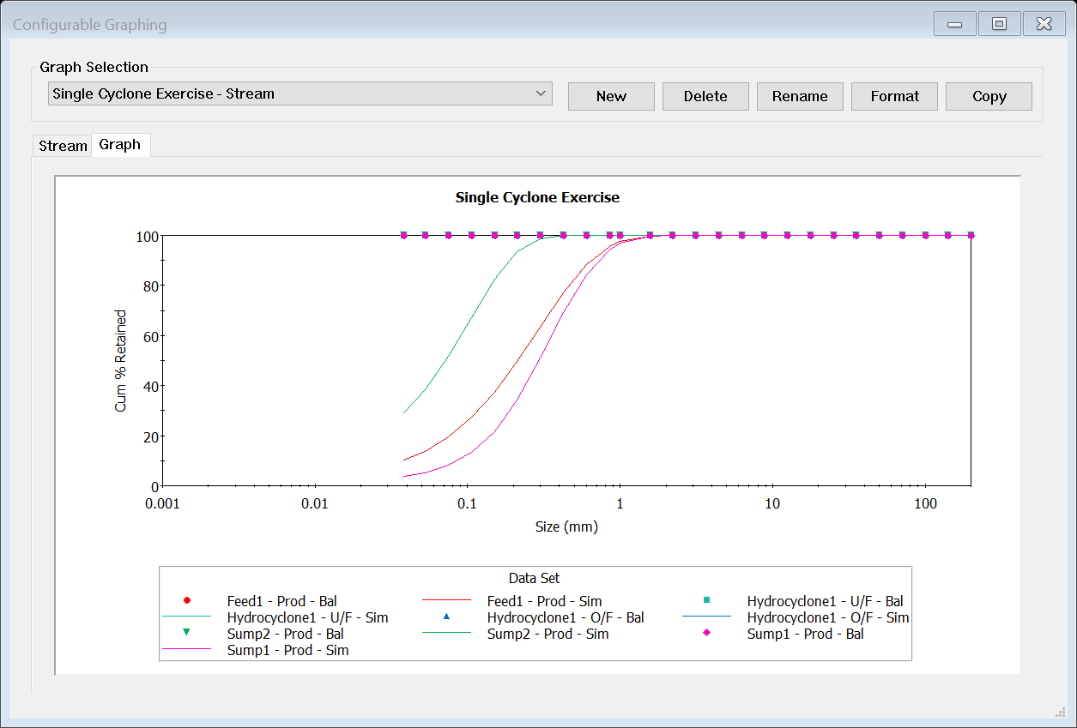Click the green Hydrocyclone1 U/F Sim line swatch
Image resolution: width=1077 pixels, height=728 pixels.
pos(186,617)
